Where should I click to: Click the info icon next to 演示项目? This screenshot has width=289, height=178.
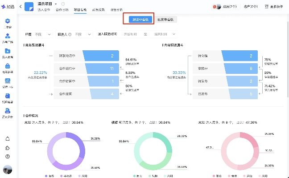click(x=63, y=4)
